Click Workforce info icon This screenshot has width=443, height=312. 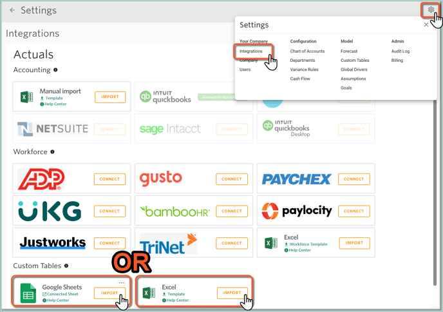(52, 152)
